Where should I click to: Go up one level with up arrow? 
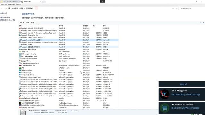6,8
